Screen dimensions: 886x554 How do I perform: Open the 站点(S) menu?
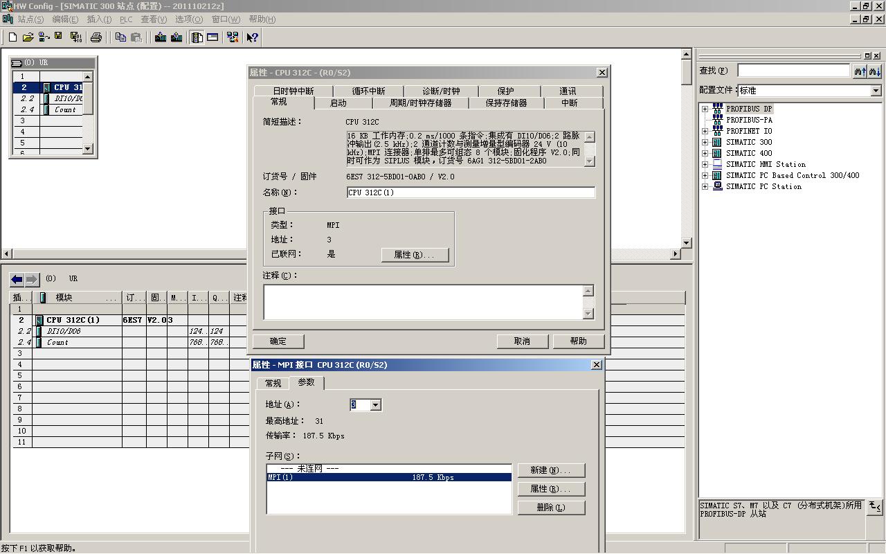[30, 19]
